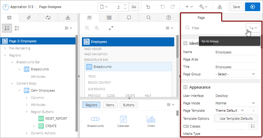Open the page finder document icon dropdown
The width and height of the screenshot is (263, 138).
click(104, 7)
